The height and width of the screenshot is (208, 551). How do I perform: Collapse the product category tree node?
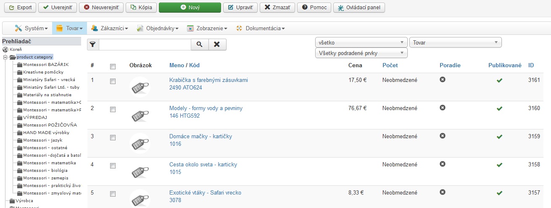(5, 57)
